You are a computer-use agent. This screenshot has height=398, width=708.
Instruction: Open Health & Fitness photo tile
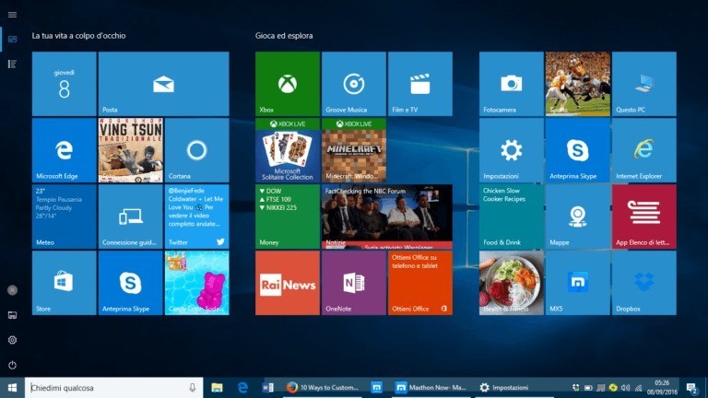[511, 283]
